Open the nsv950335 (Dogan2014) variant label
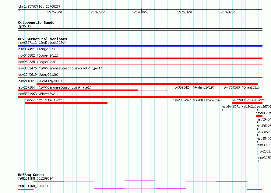 click(37, 62)
